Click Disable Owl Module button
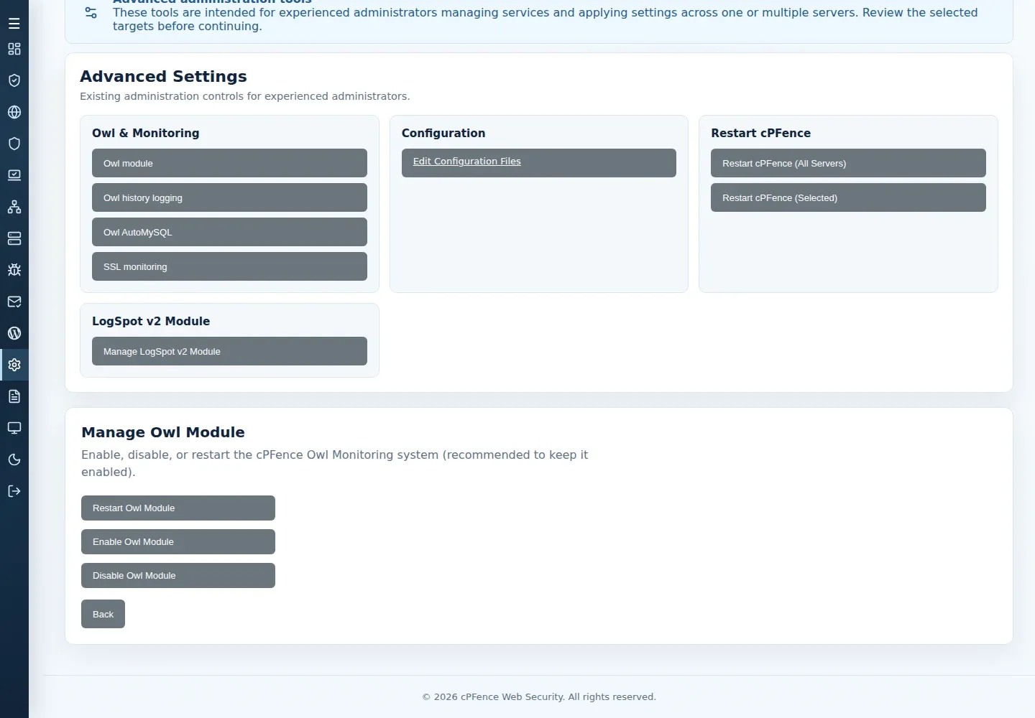Screen dimensions: 1035x718 tap(178, 575)
